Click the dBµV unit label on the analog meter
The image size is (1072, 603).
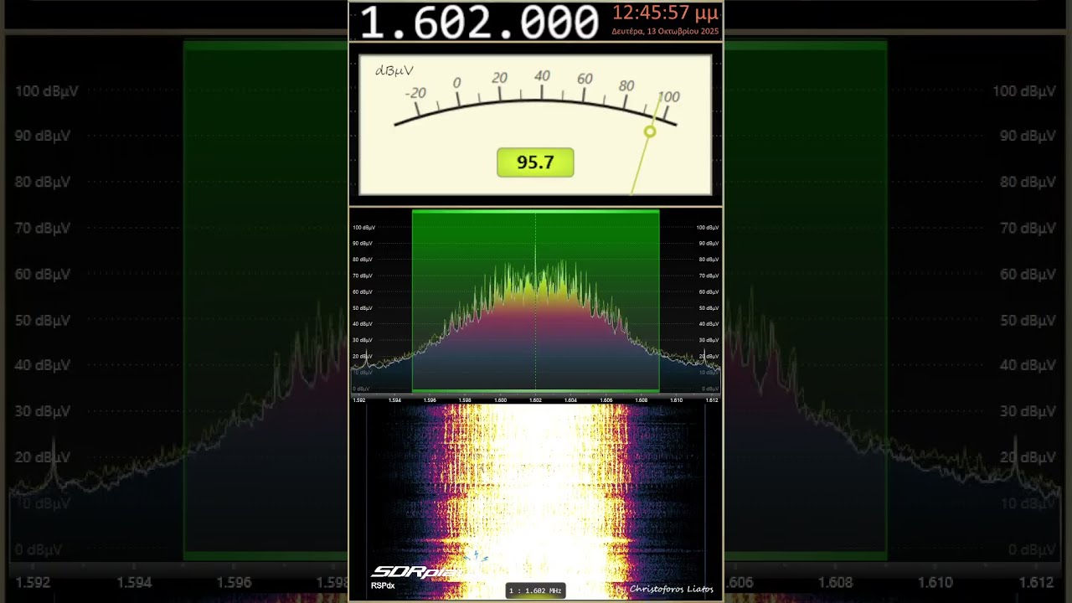click(x=394, y=71)
